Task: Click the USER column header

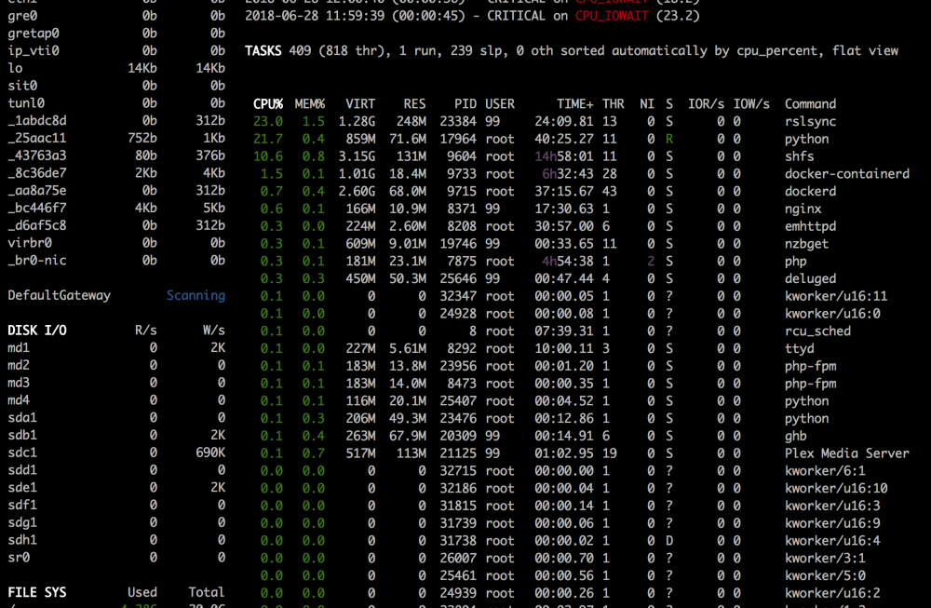Action: (x=500, y=104)
